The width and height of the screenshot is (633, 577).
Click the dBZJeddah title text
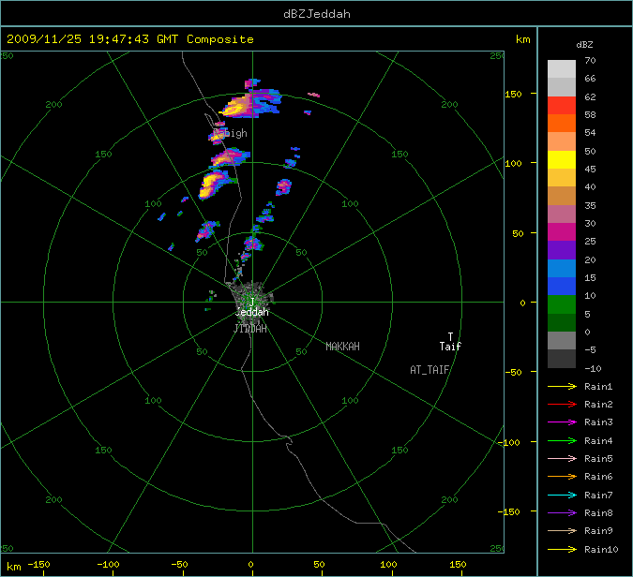pyautogui.click(x=317, y=14)
